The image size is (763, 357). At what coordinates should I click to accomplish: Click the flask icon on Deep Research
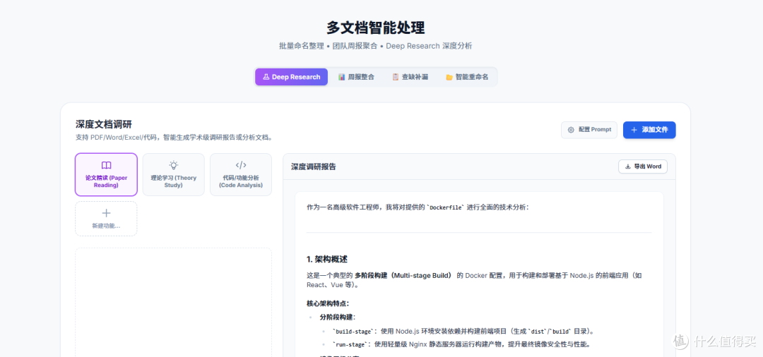point(266,77)
